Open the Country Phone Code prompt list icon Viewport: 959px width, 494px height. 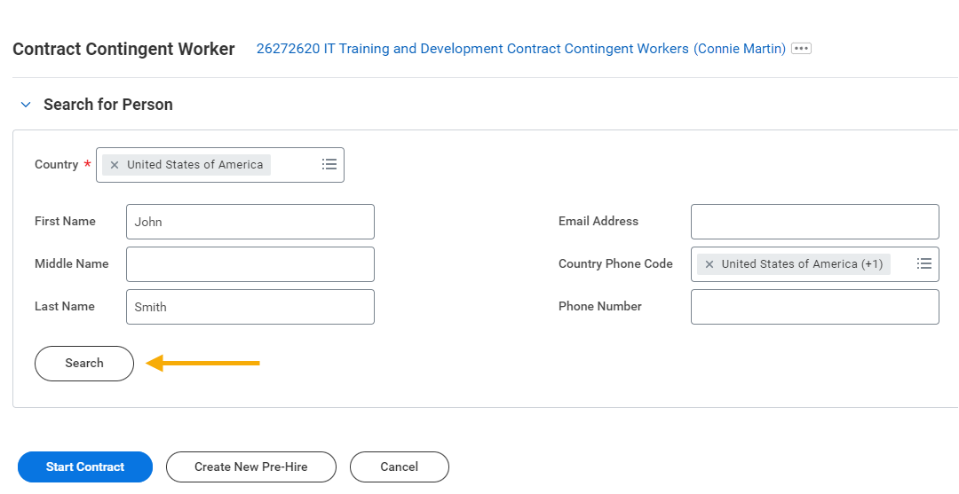click(x=924, y=263)
